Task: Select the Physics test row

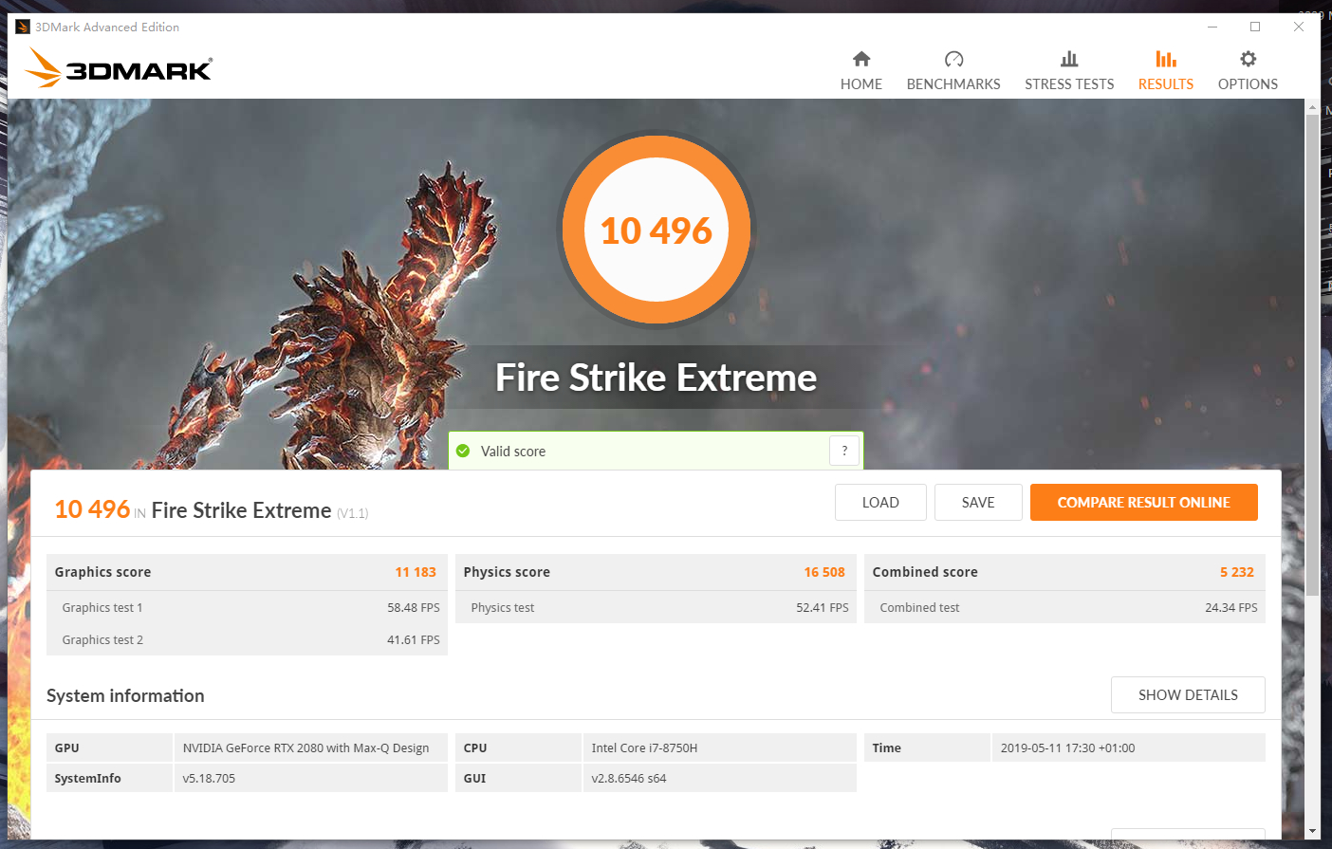Action: (656, 607)
